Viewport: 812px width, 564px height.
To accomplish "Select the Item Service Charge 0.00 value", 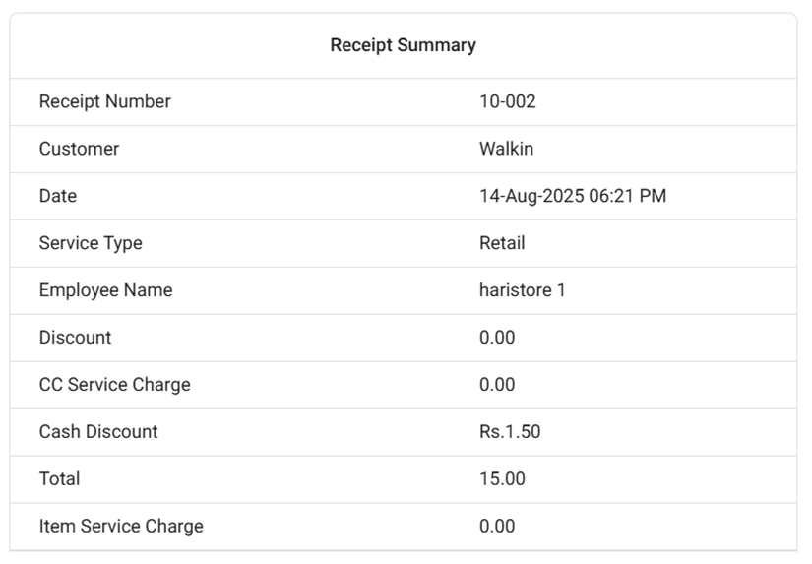I will 497,527.
